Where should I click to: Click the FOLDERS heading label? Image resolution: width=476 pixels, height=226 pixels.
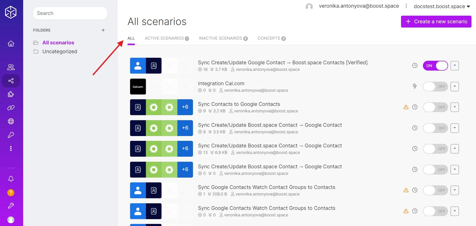[42, 30]
